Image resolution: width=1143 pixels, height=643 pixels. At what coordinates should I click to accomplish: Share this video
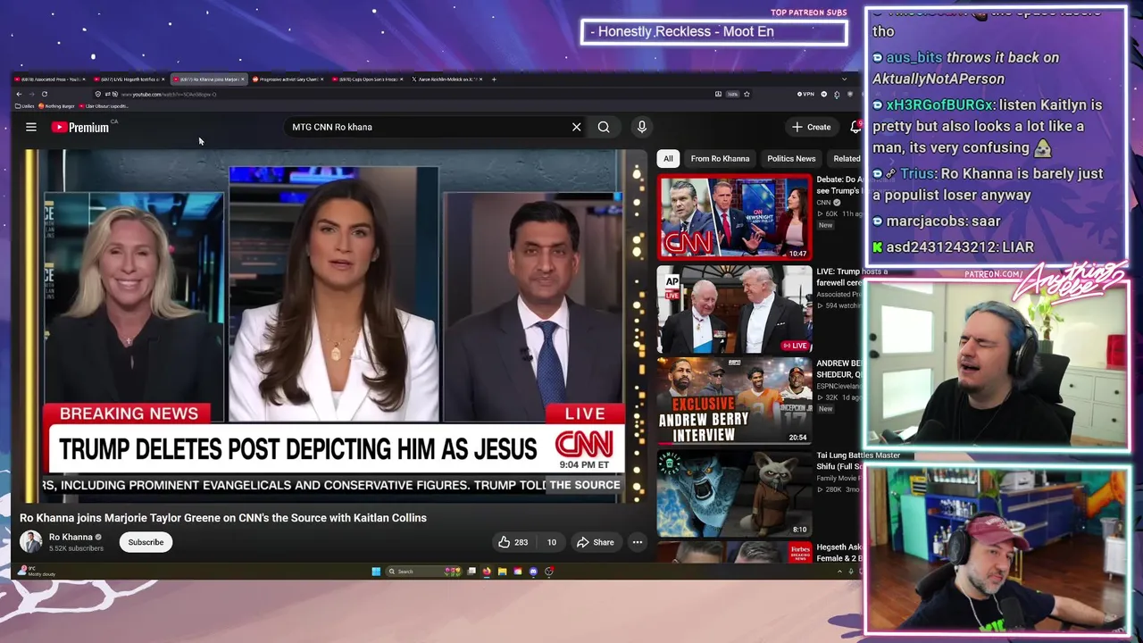click(595, 542)
